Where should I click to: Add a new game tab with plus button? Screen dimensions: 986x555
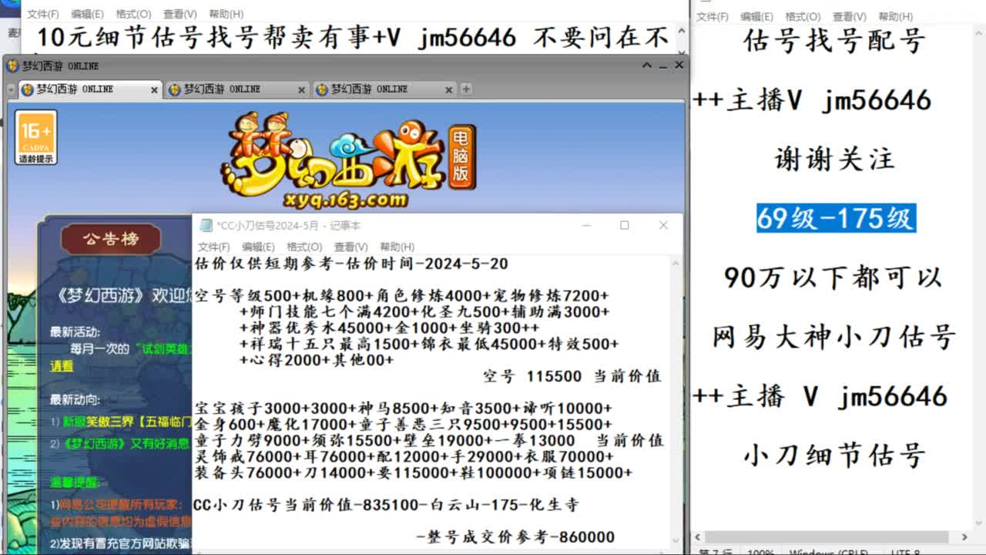point(466,89)
